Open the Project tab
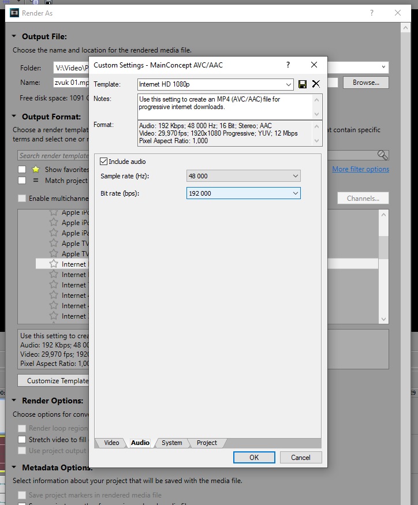This screenshot has width=418, height=505. (x=207, y=443)
